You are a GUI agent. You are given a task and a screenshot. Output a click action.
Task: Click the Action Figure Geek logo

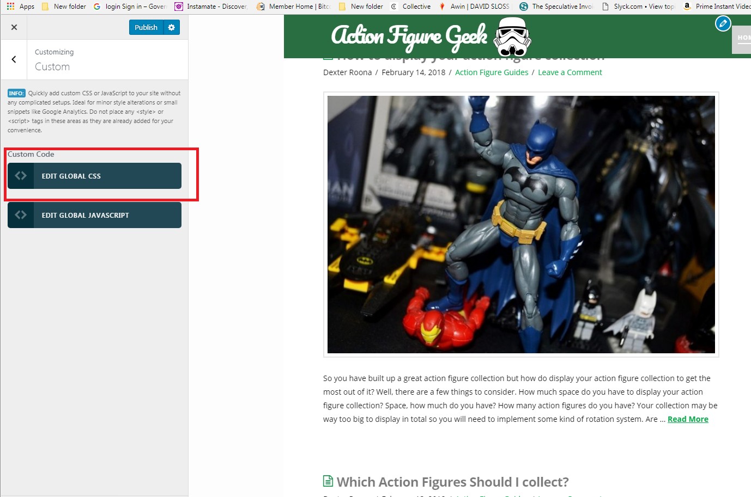431,36
